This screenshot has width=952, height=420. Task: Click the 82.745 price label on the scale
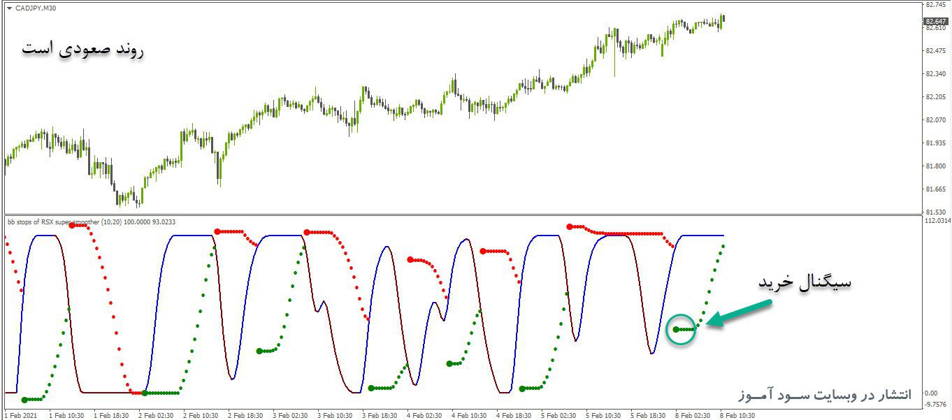coord(935,4)
